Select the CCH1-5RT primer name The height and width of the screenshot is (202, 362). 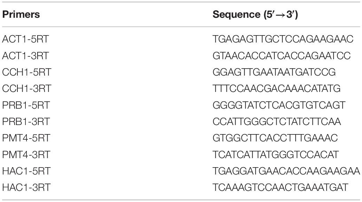pyautogui.click(x=26, y=72)
